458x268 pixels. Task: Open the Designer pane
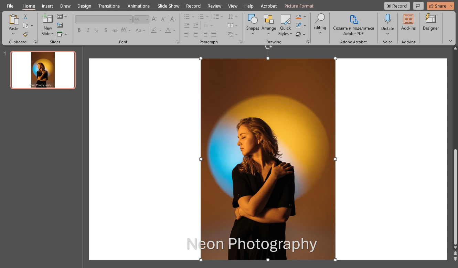point(430,22)
